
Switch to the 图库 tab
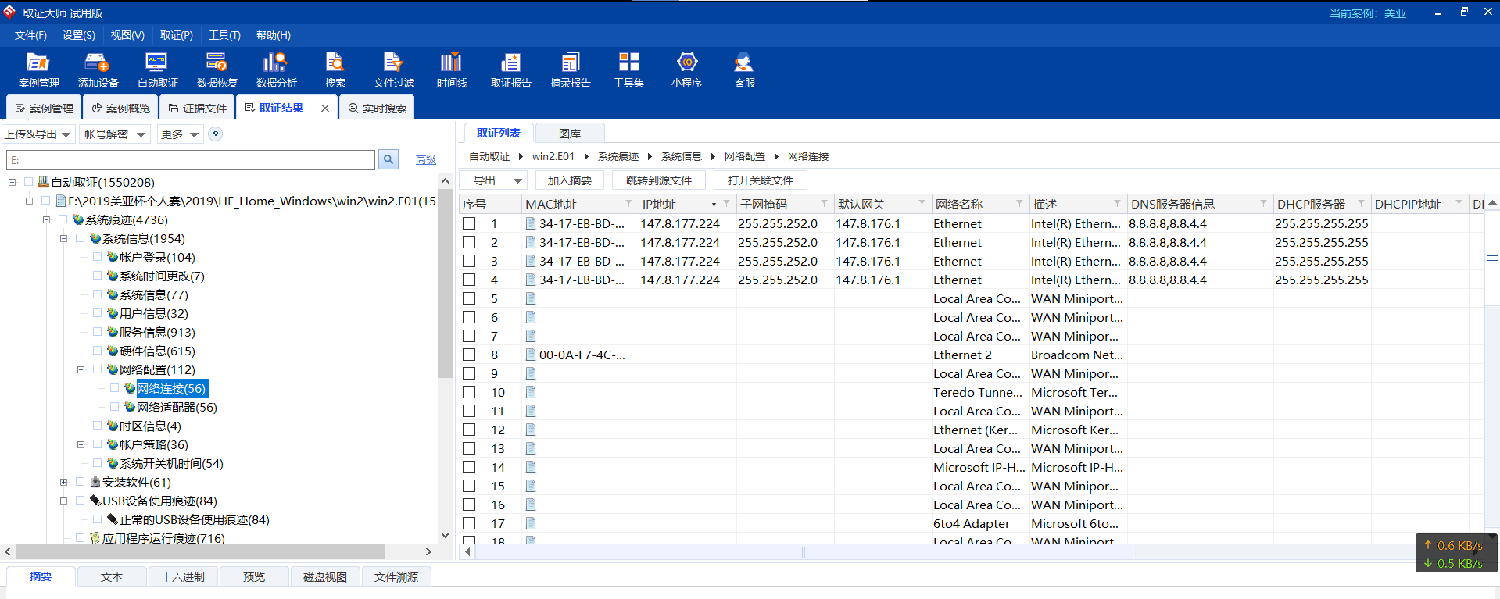(570, 134)
